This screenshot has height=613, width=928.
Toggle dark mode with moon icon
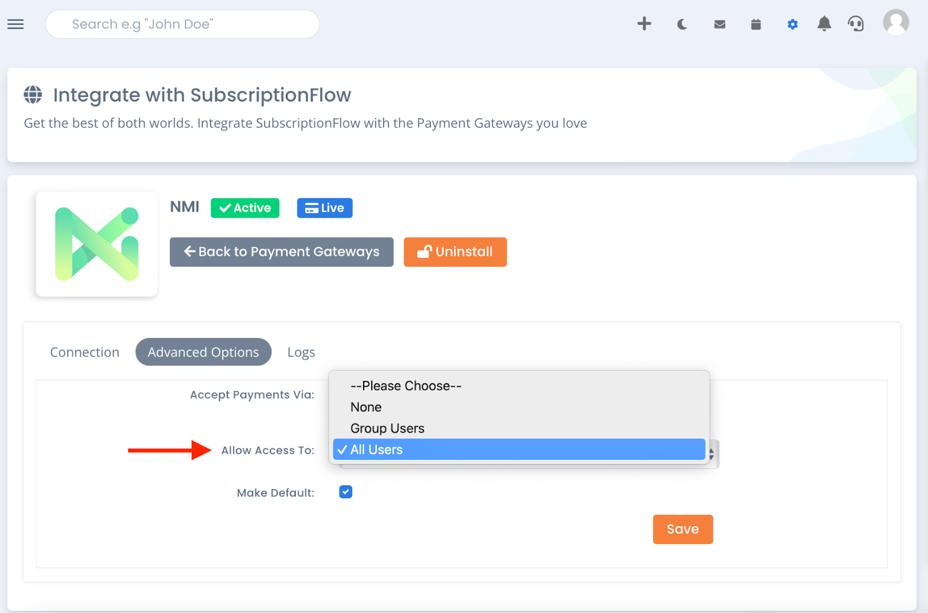(682, 24)
